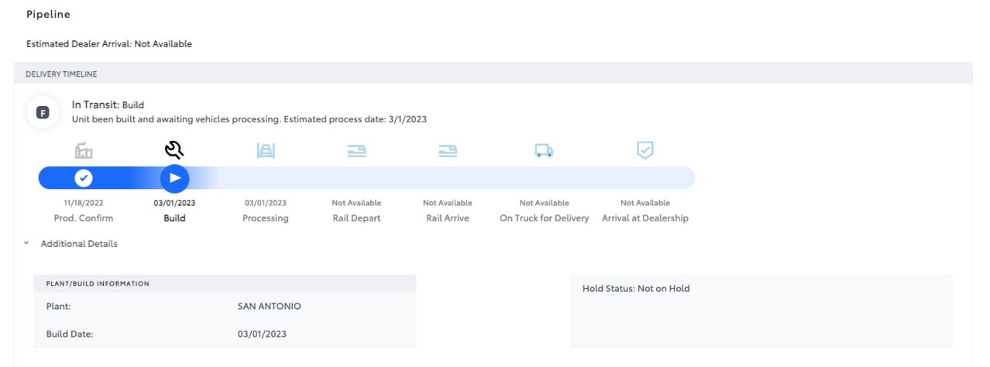Click the factory icon above Prod. Confirm

(84, 150)
